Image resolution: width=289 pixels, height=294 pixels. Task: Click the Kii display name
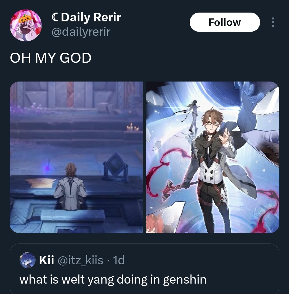[47, 260]
